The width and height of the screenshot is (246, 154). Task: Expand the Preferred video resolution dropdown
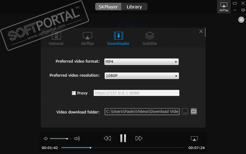pos(142,76)
